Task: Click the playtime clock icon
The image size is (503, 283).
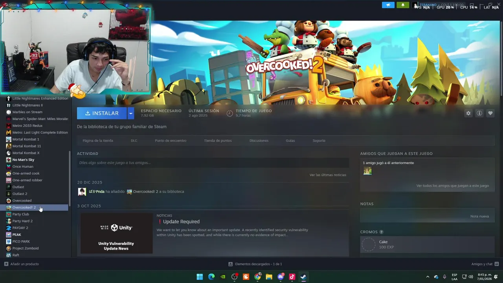Action: click(229, 113)
